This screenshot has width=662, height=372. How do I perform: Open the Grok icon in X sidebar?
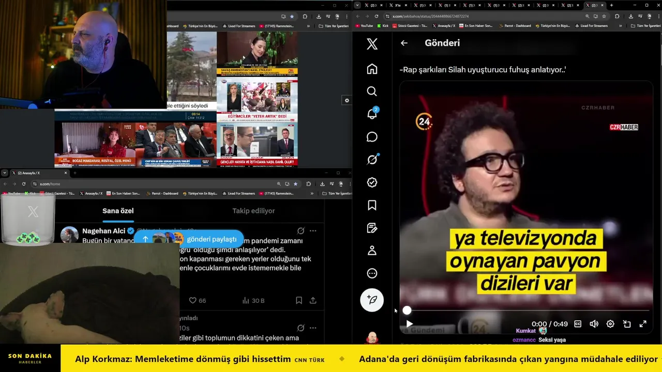click(x=372, y=160)
